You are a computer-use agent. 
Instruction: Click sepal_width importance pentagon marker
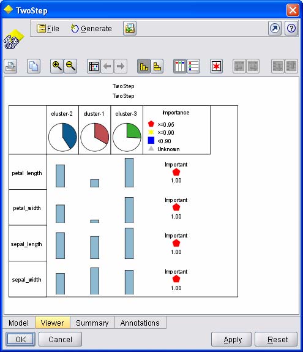[x=176, y=279]
